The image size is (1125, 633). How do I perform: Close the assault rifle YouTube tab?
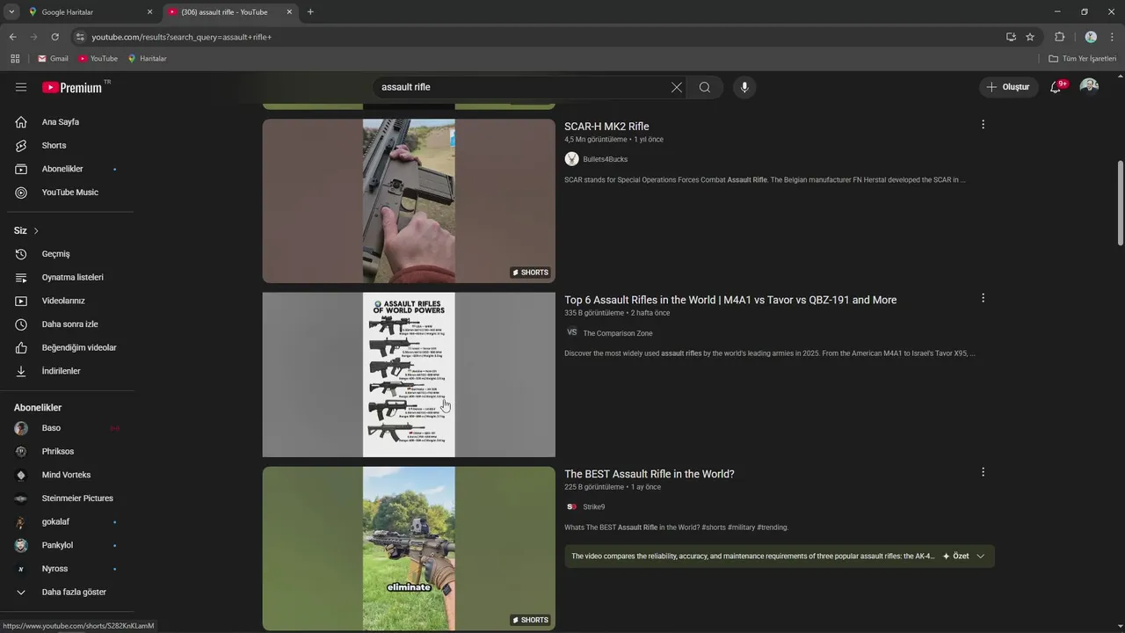(x=289, y=12)
